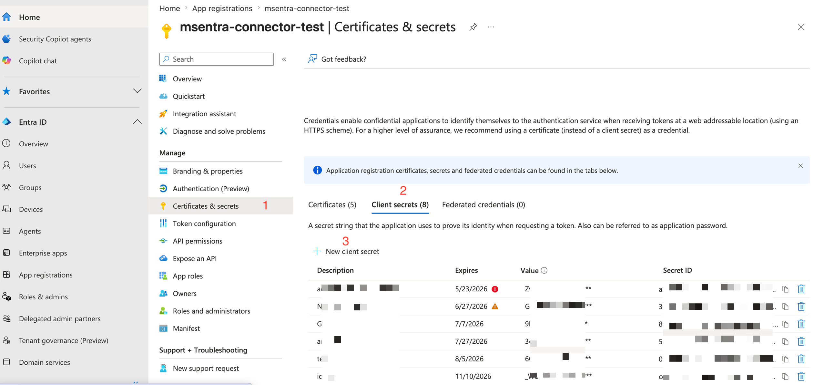Click the Expose an API cloud icon
Screen dimensions: 814x385
pos(163,258)
